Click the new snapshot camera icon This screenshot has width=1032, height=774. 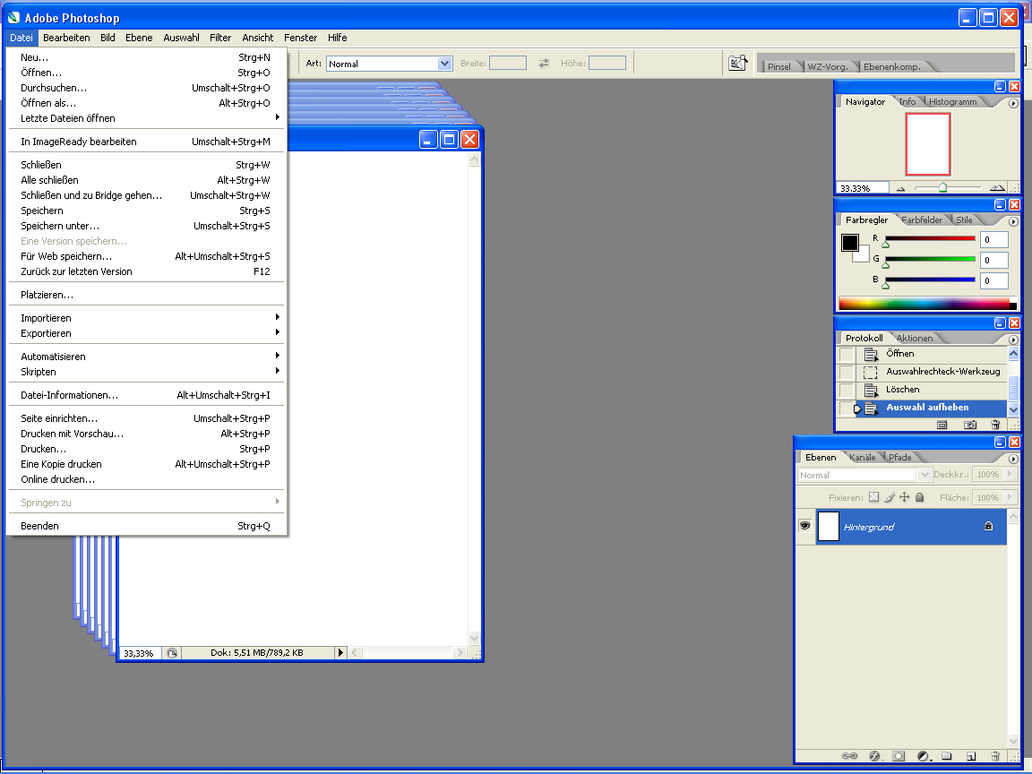[x=970, y=425]
